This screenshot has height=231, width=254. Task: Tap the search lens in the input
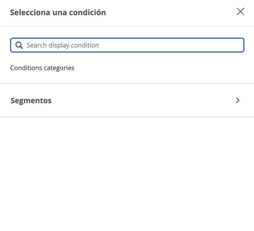click(19, 45)
